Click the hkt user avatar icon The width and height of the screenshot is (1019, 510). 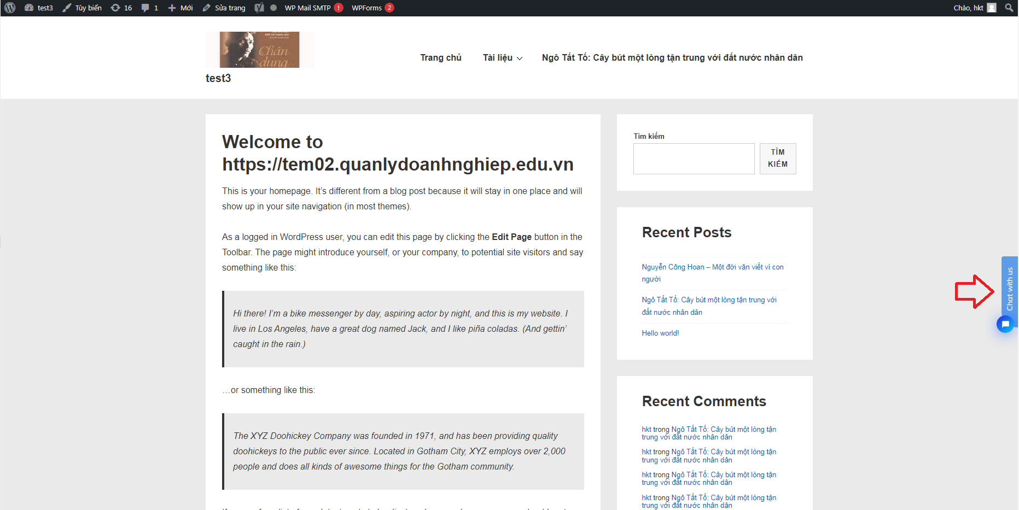[x=992, y=8]
